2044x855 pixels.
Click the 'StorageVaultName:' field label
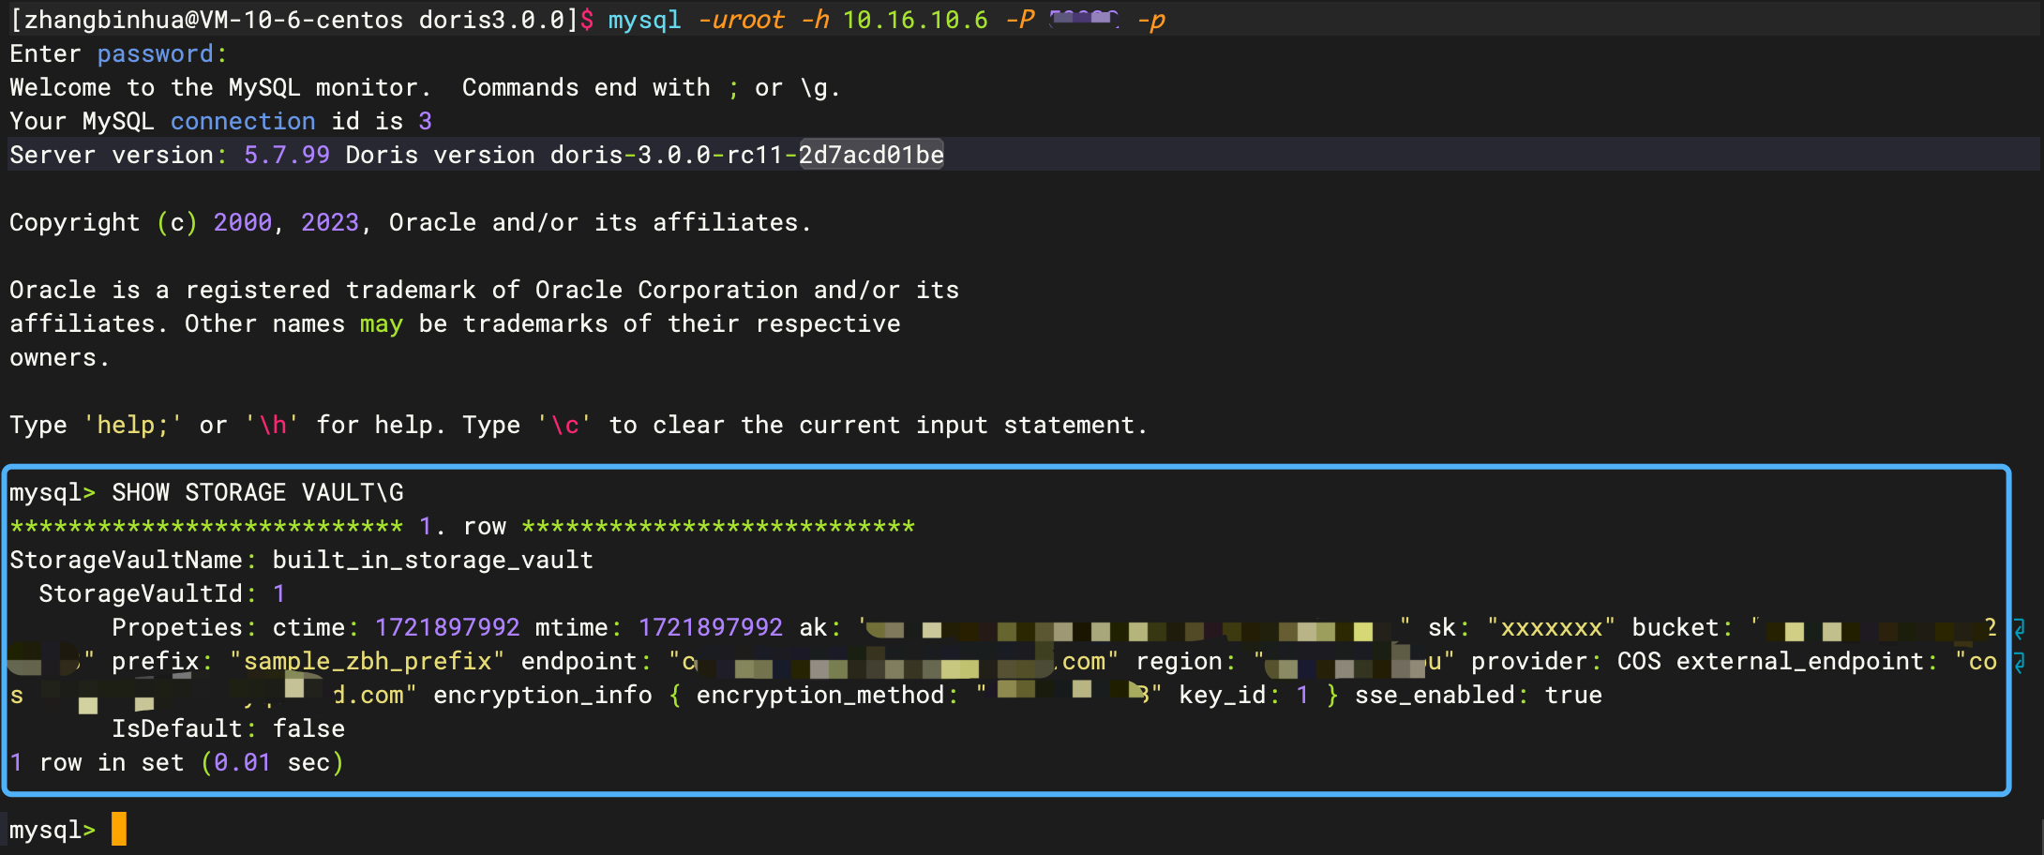point(133,560)
